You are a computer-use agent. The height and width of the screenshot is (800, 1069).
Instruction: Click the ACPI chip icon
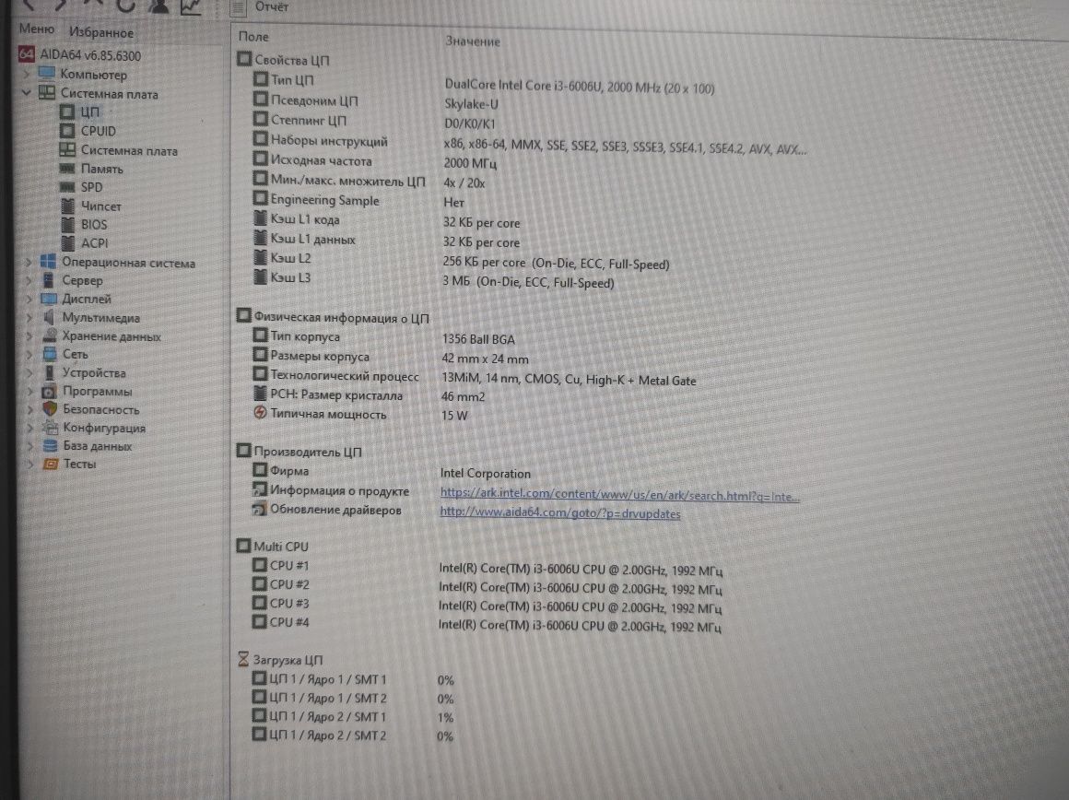(67, 242)
